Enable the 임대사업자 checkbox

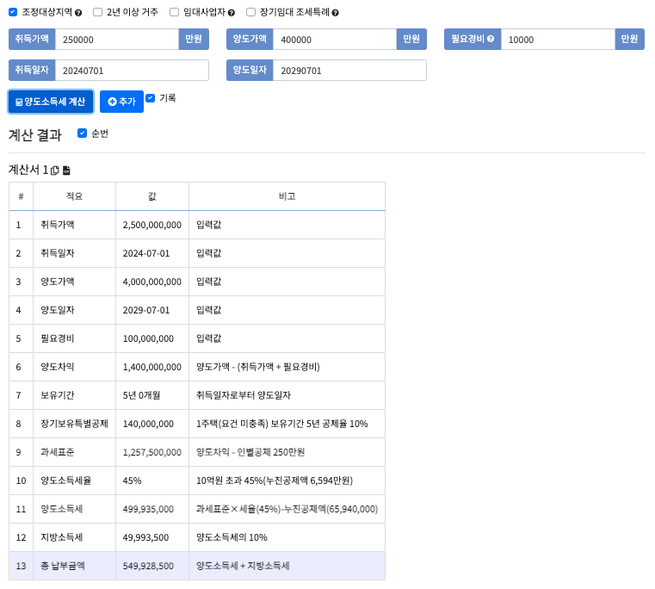[174, 12]
